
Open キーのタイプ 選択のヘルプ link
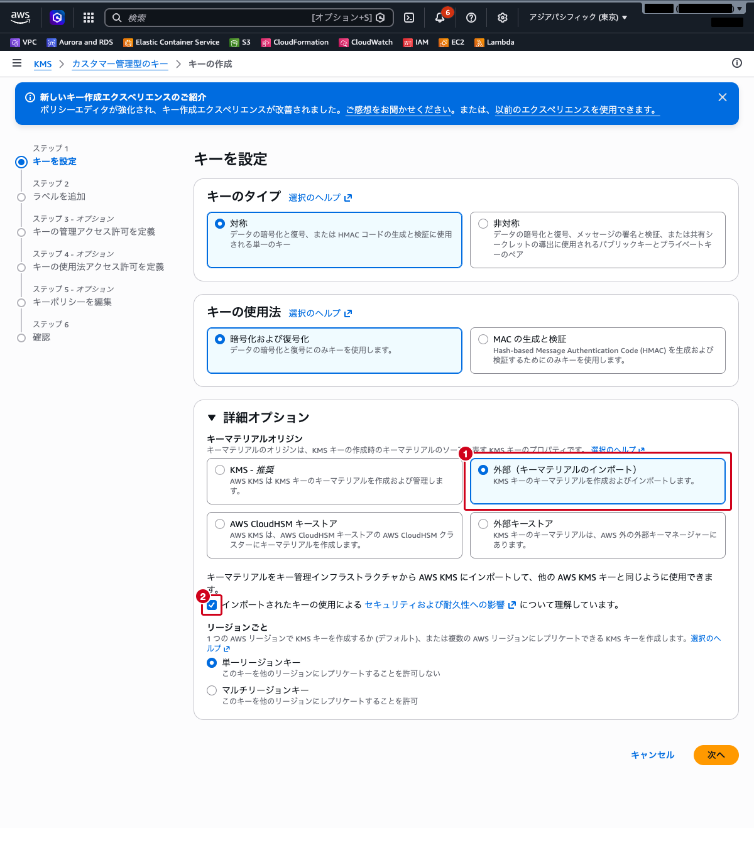click(320, 198)
